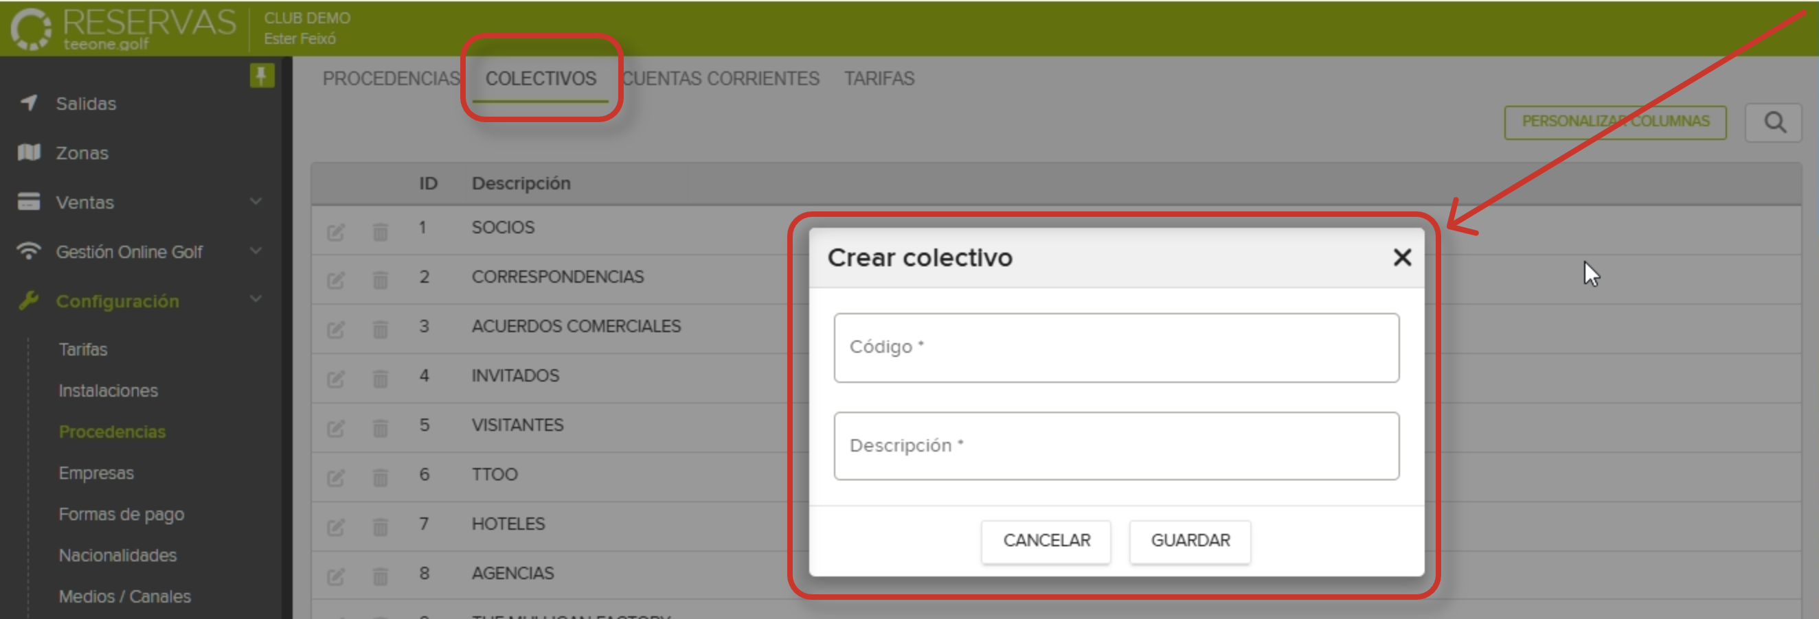Image resolution: width=1819 pixels, height=619 pixels.
Task: Edit the AGENCIAS row
Action: point(335,577)
